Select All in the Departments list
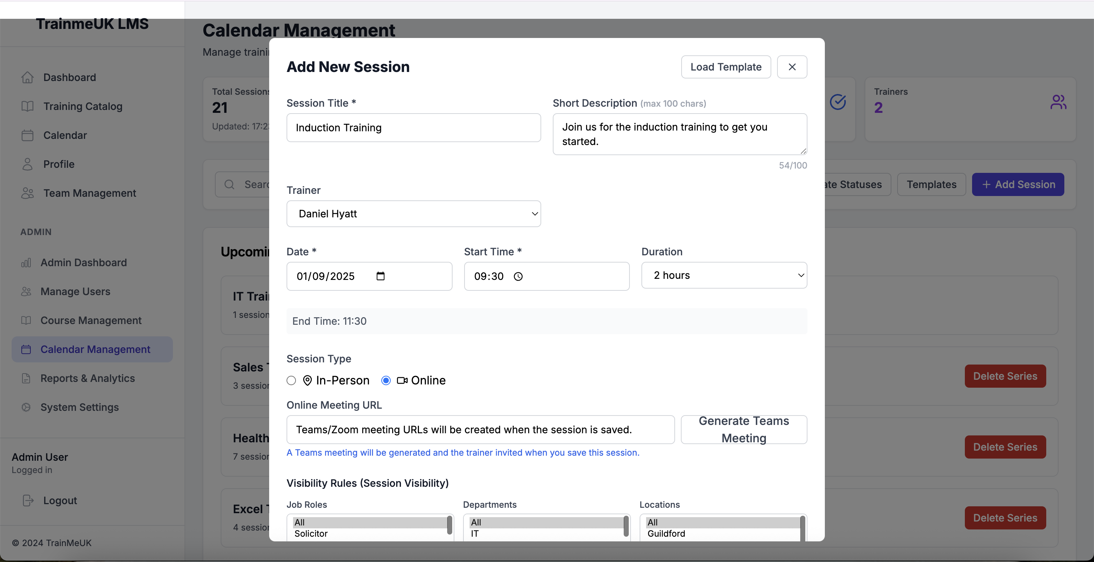Screen dimensions: 1094x562 point(546,522)
